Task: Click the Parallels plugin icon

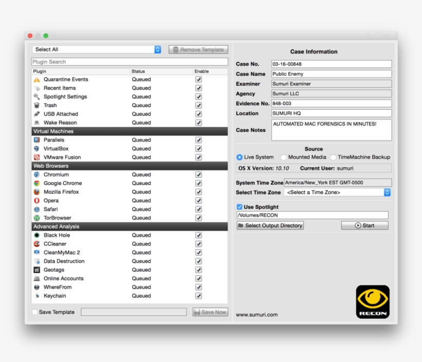Action: pyautogui.click(x=37, y=140)
